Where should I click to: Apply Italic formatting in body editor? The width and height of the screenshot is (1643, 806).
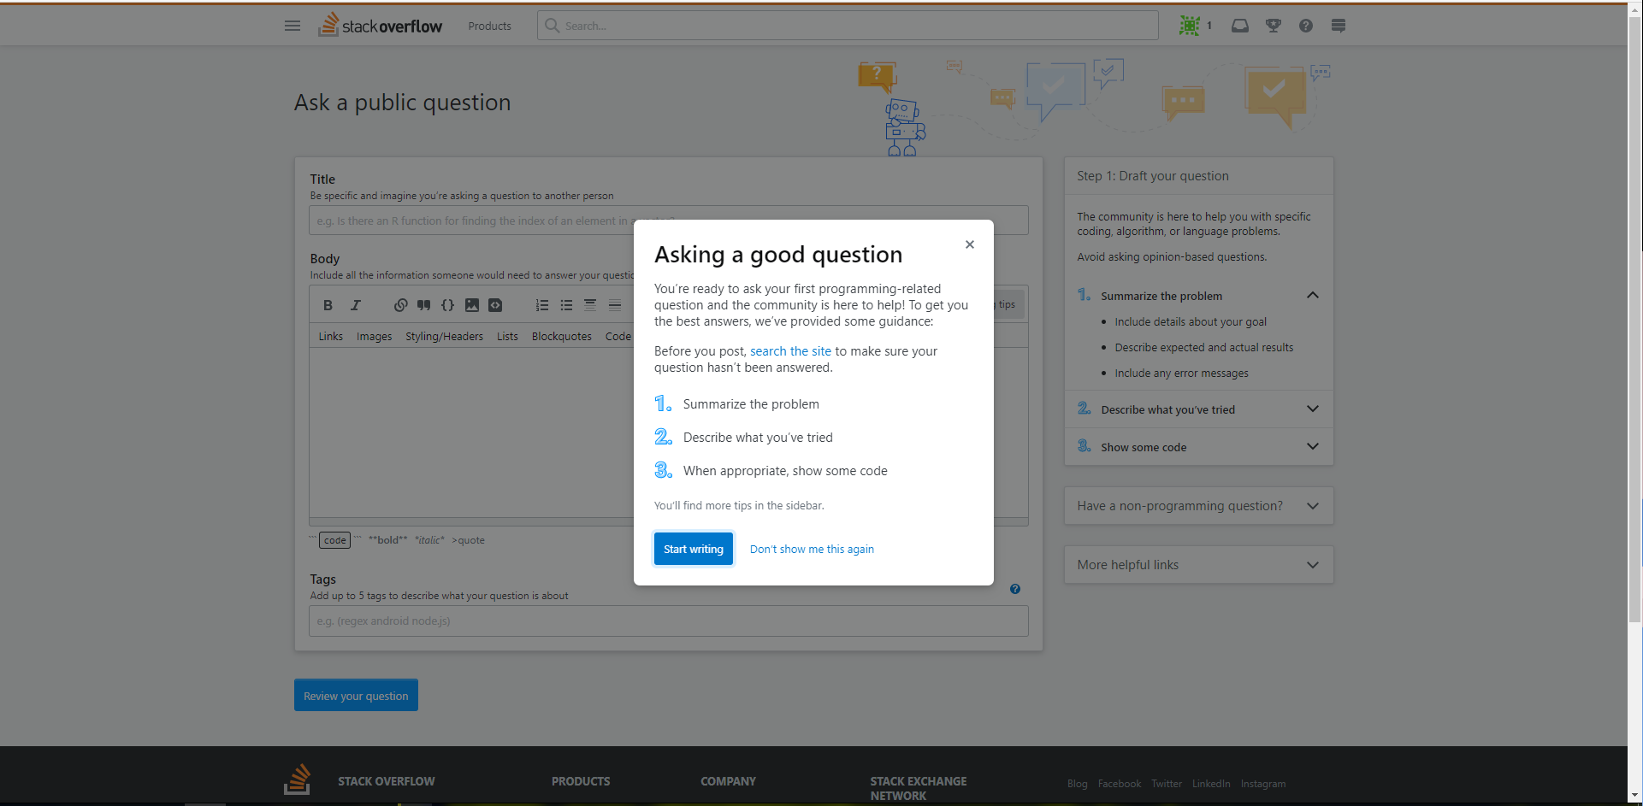pos(356,305)
